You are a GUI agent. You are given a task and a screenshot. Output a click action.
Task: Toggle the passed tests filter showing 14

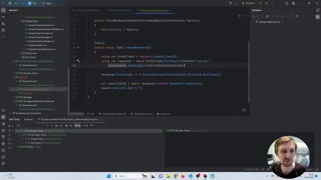coord(85,125)
